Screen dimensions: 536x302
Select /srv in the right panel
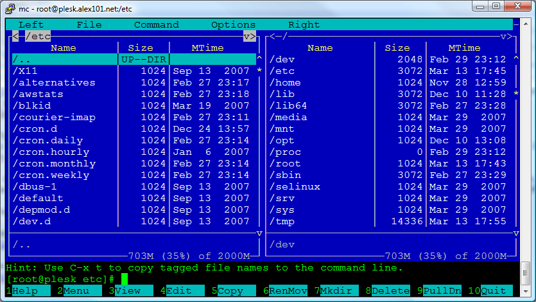click(x=391, y=199)
